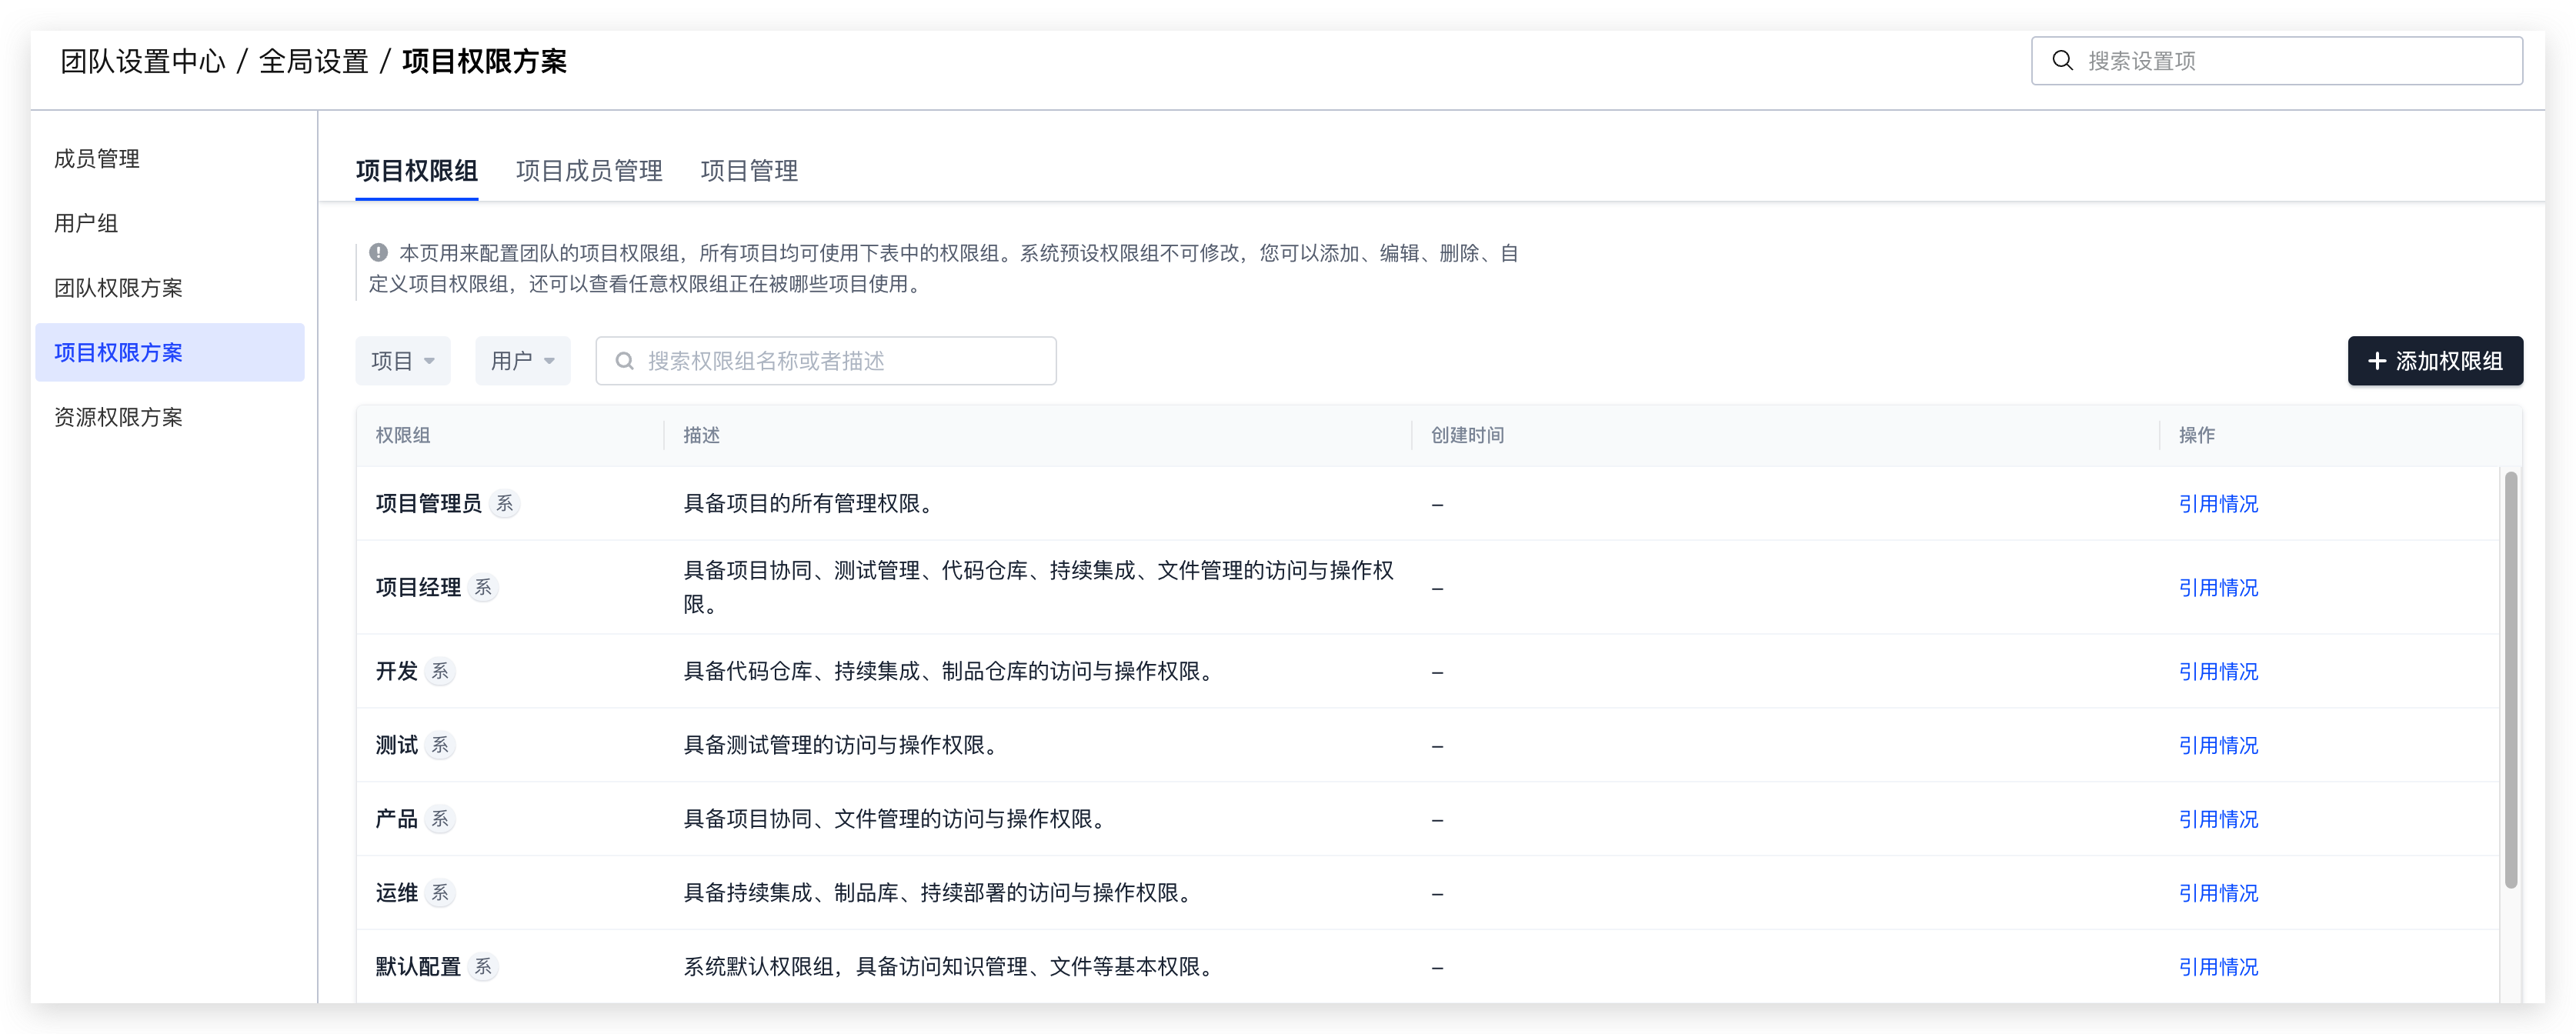Switch to the 项目管理 tab
Viewport: 2576px width, 1034px height.
click(x=749, y=171)
